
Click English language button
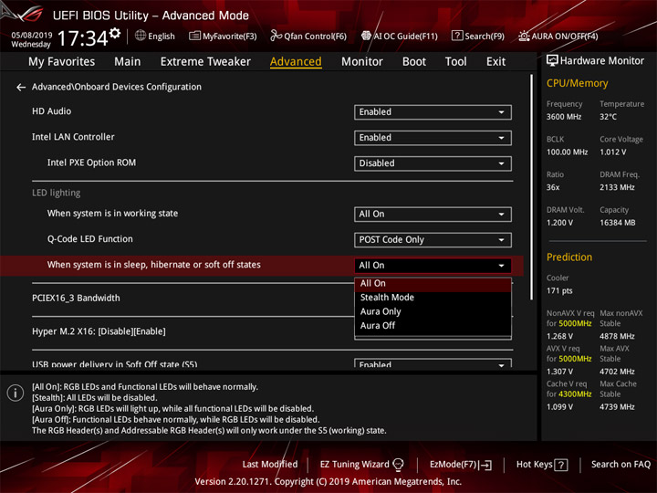coord(161,37)
